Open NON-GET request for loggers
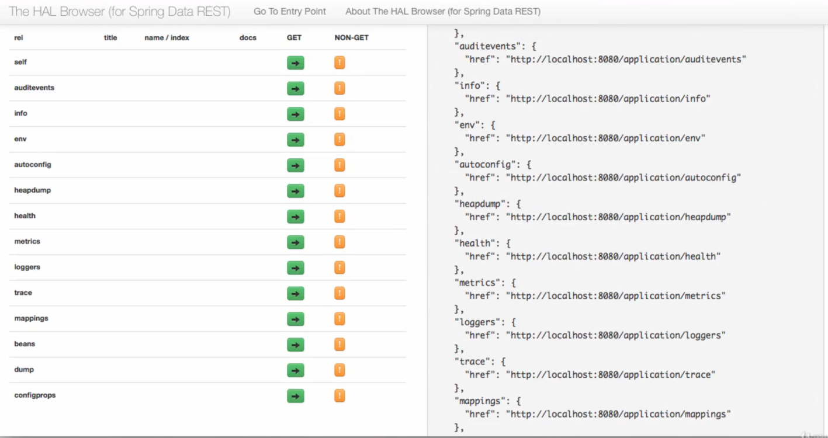Viewport: 828px width, 438px height. [x=339, y=267]
